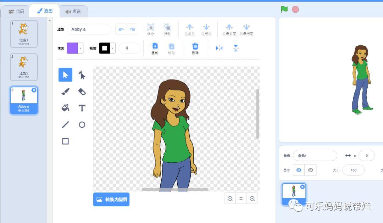The height and width of the screenshot is (223, 383).
Task: Select the Abby sprite in sprite pane
Action: 294,194
